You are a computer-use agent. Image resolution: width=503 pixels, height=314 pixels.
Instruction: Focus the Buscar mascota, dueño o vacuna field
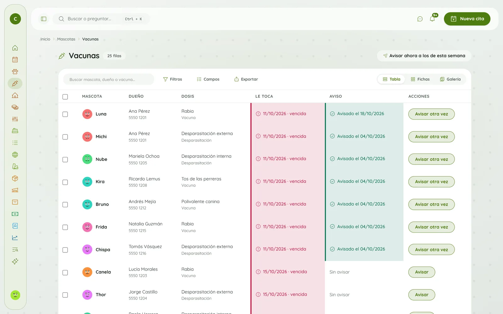click(109, 79)
